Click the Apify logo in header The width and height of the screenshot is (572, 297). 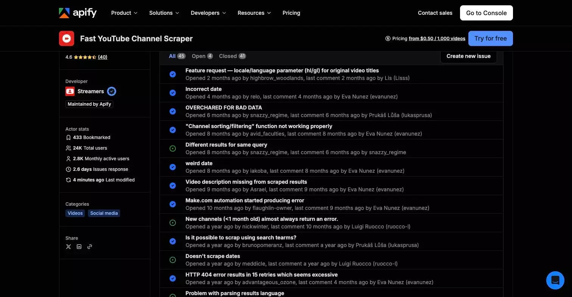click(x=78, y=13)
